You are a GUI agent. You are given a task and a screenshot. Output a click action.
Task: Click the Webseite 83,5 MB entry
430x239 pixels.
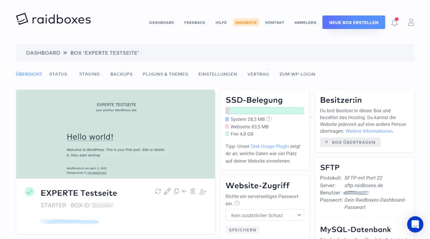click(249, 127)
